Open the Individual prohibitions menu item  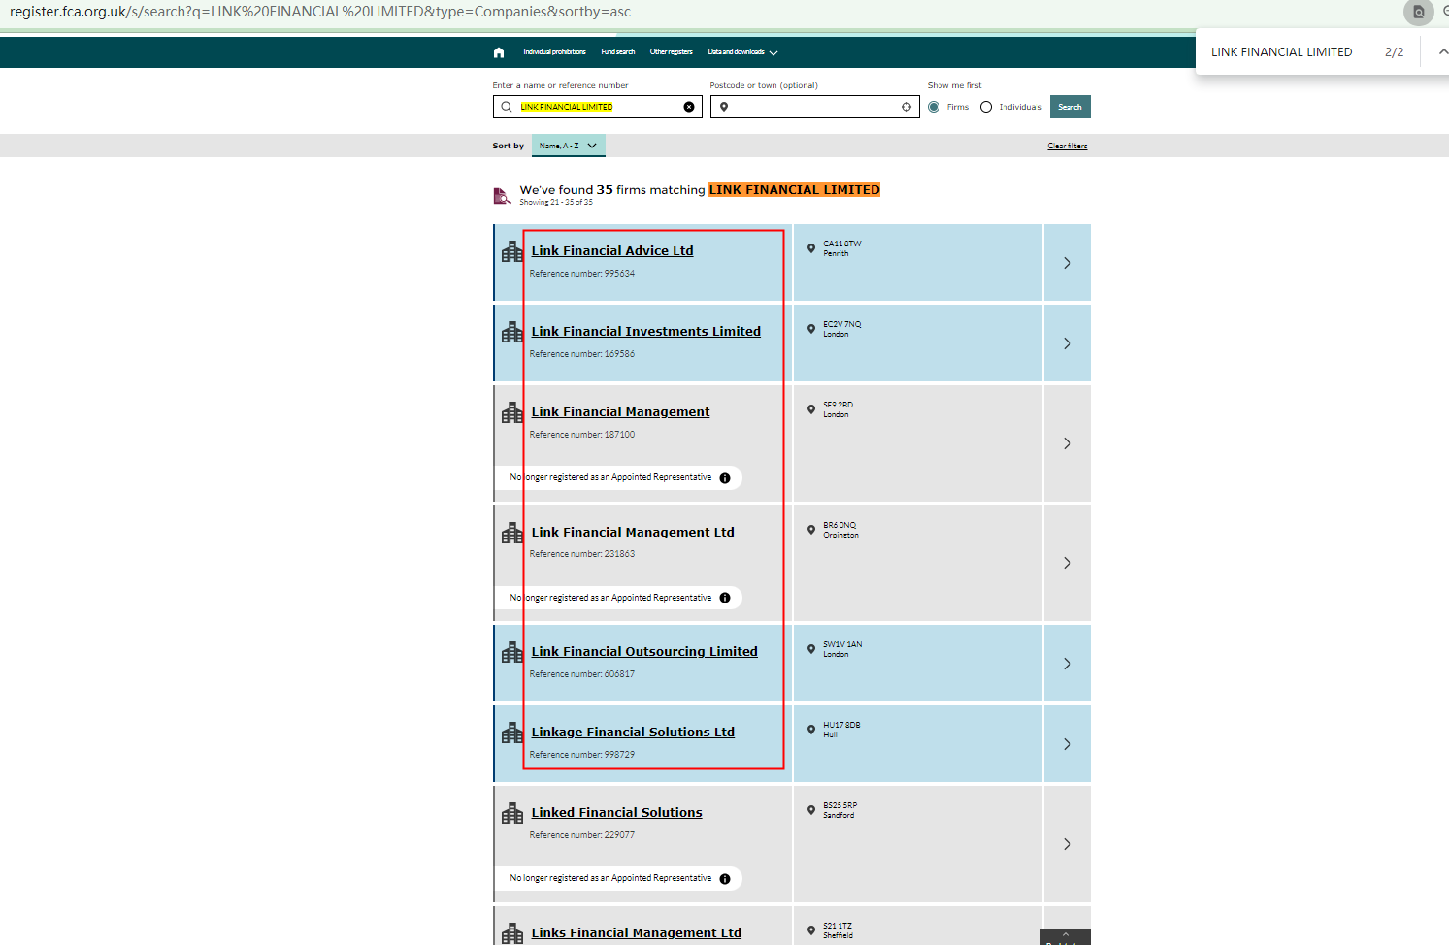tap(554, 52)
